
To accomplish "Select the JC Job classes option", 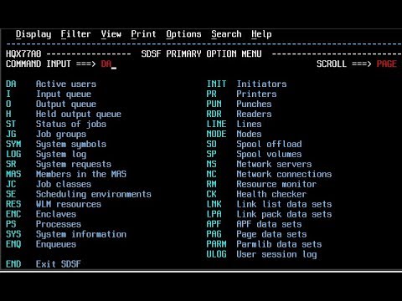I will [49, 184].
